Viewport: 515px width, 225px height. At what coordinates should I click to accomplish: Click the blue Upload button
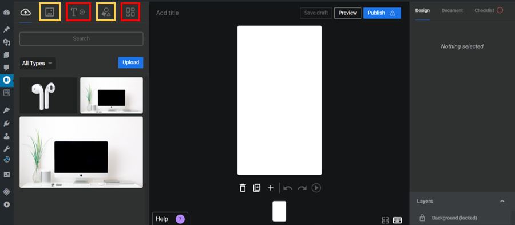[130, 62]
